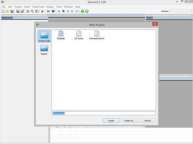Viewport: 193px width, 144px height.
Task: Choose the SubApplication template
Action: click(x=97, y=35)
